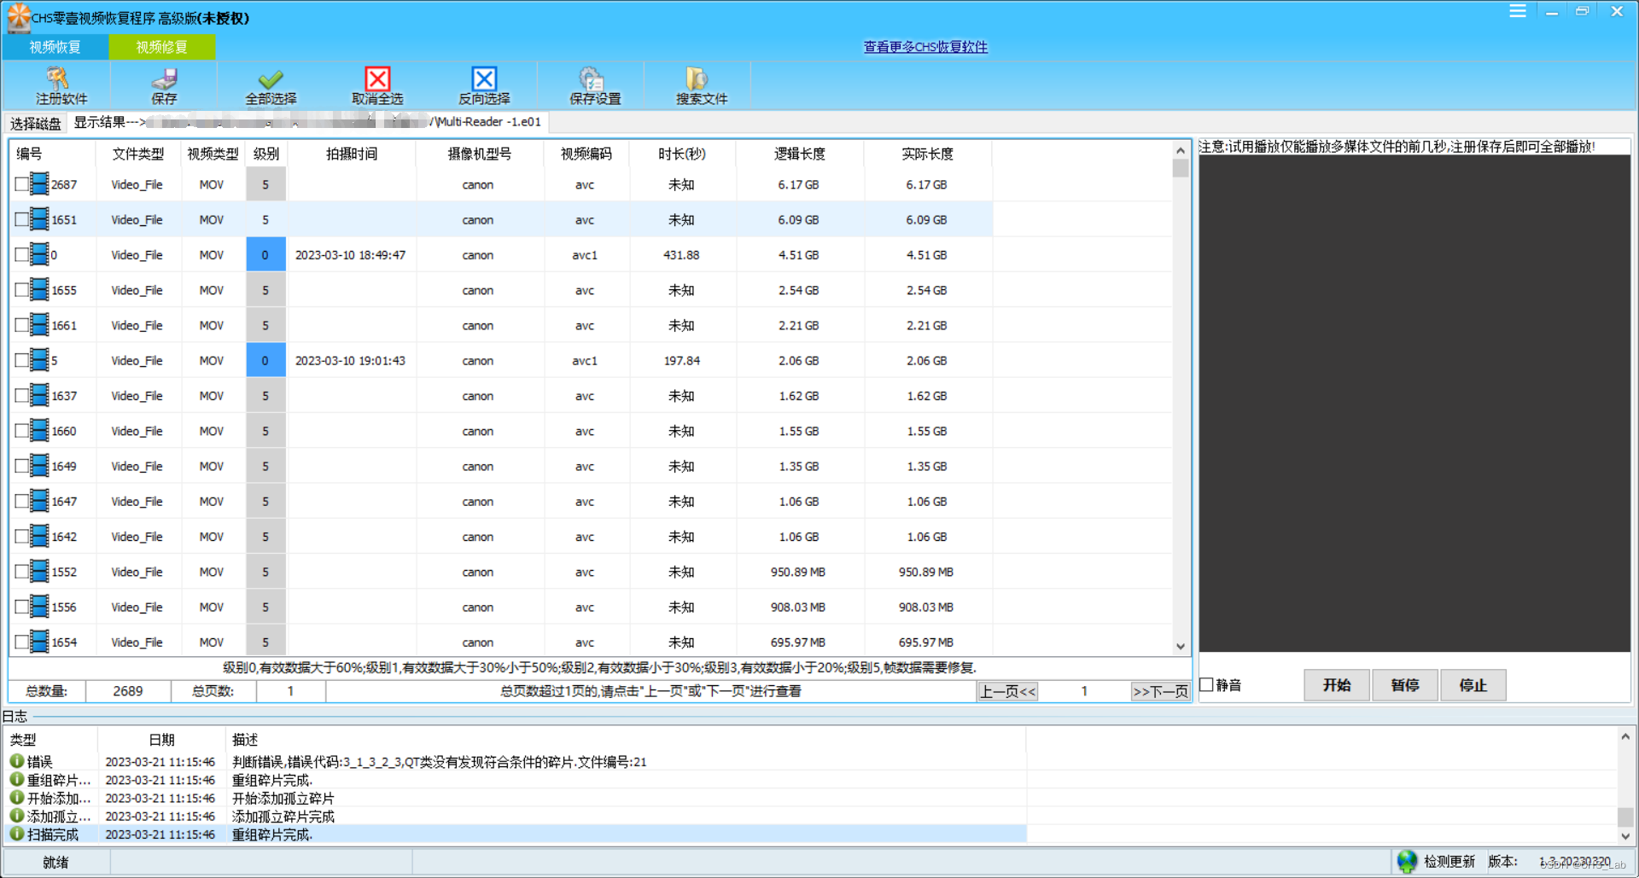Click the film icon of file 2687
Viewport: 1639px width, 878px height.
(39, 184)
